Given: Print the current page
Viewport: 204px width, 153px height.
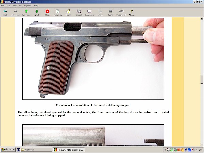Looking at the screenshot, I should pyautogui.click(x=111, y=13).
